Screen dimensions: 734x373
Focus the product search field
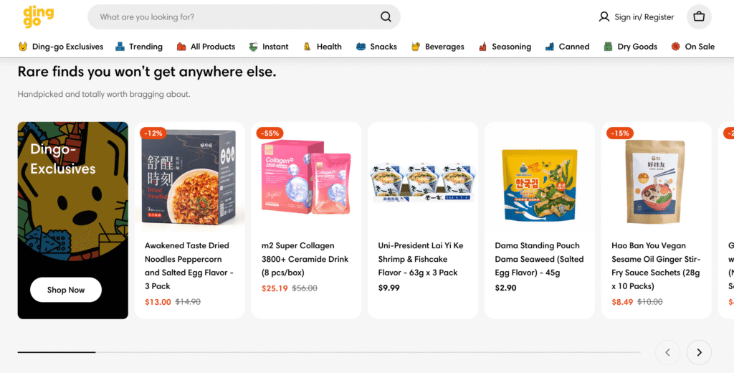click(237, 17)
